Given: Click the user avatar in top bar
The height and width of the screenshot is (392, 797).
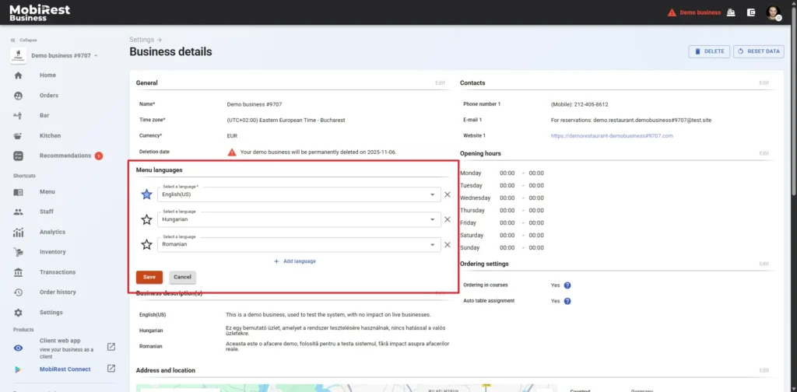Looking at the screenshot, I should coord(773,12).
